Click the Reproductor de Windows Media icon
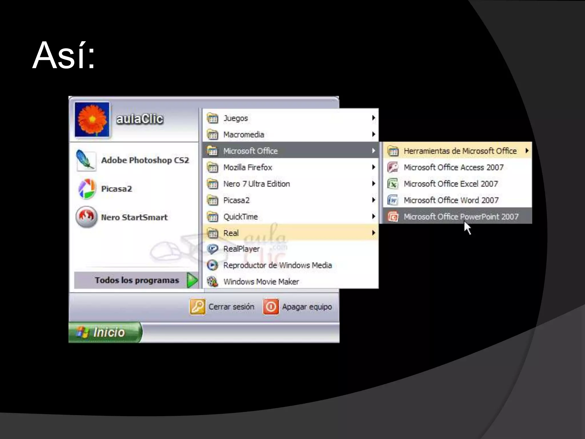Screen dimensions: 585x439 [x=213, y=265]
